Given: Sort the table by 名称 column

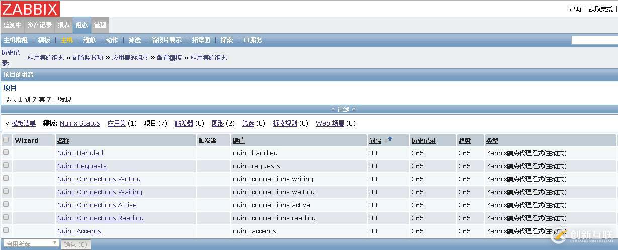Looking at the screenshot, I should click(63, 141).
